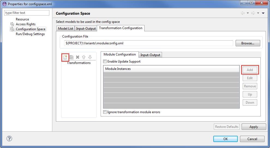The height and width of the screenshot is (148, 270).
Task: Select Access Rights in the tree
Action: (25, 24)
